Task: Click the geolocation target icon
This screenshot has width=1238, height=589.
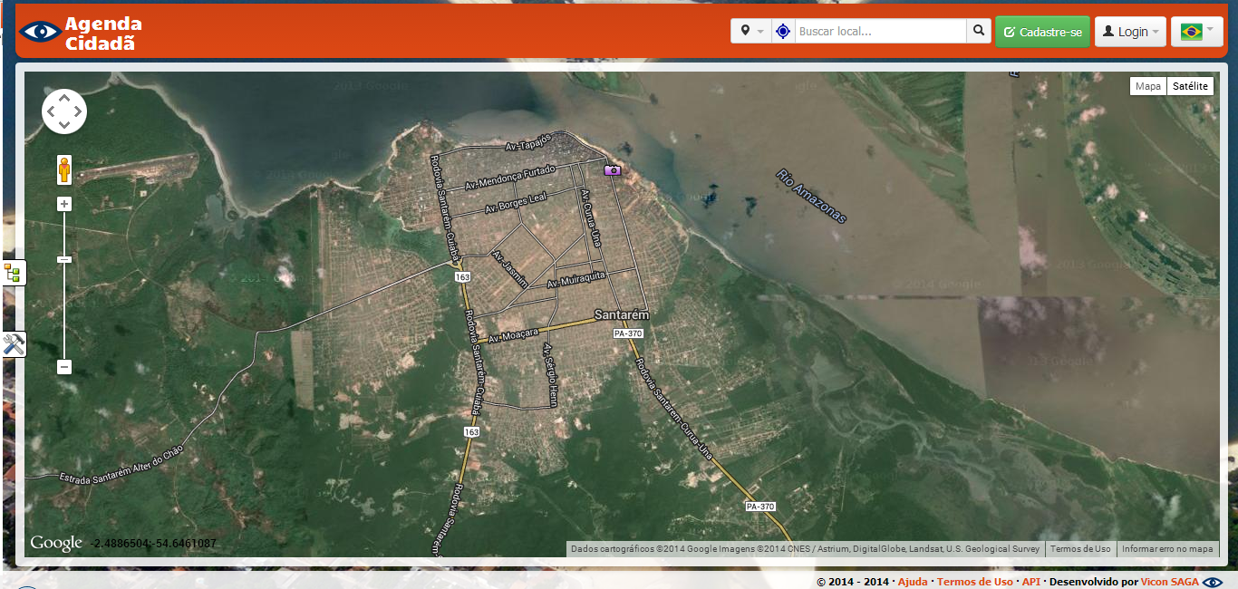Action: [783, 32]
